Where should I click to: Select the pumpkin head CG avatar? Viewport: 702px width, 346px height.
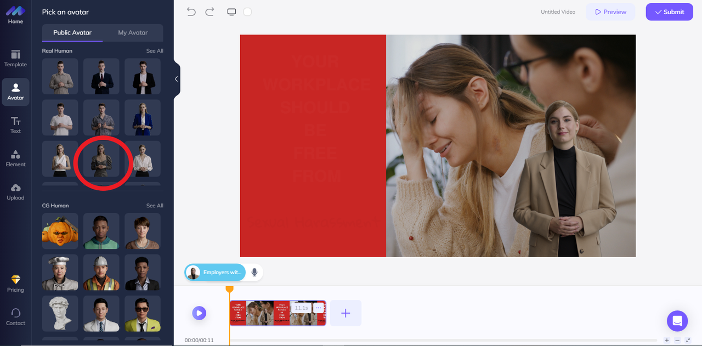[60, 231]
